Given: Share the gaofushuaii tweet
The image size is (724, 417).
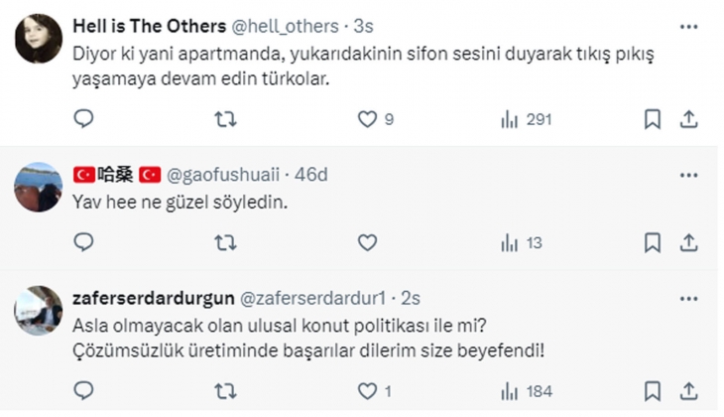Looking at the screenshot, I should pyautogui.click(x=688, y=242).
